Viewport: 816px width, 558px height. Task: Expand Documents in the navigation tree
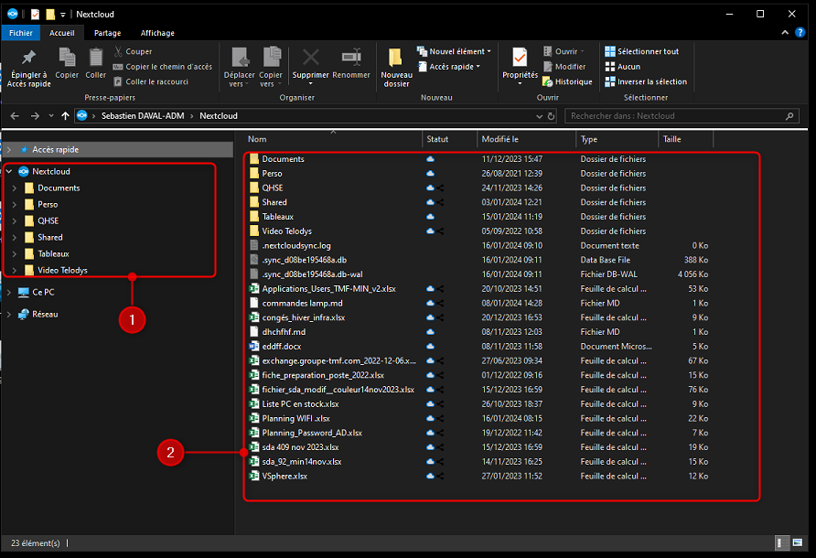point(15,188)
